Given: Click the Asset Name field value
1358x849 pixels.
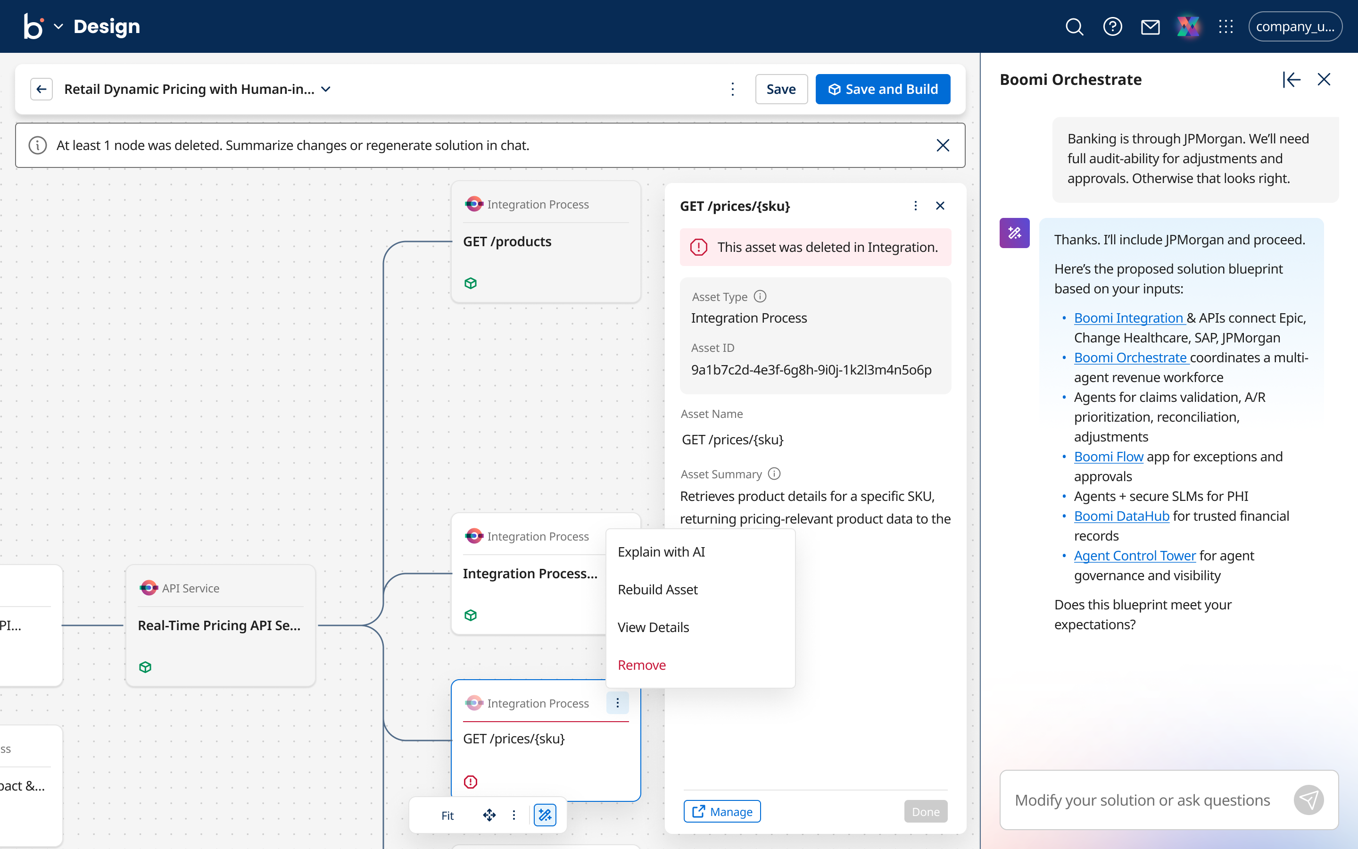Looking at the screenshot, I should 732,440.
